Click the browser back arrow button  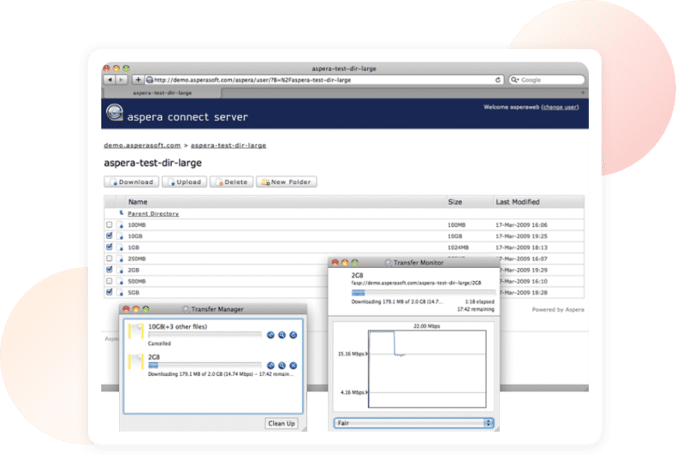click(x=110, y=80)
